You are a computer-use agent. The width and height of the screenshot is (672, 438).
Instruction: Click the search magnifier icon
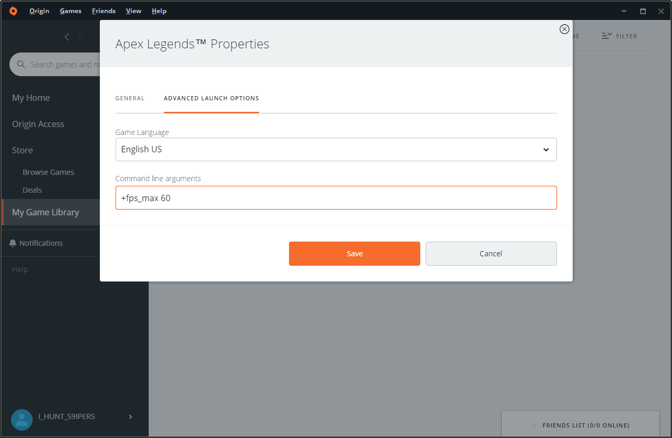point(21,64)
